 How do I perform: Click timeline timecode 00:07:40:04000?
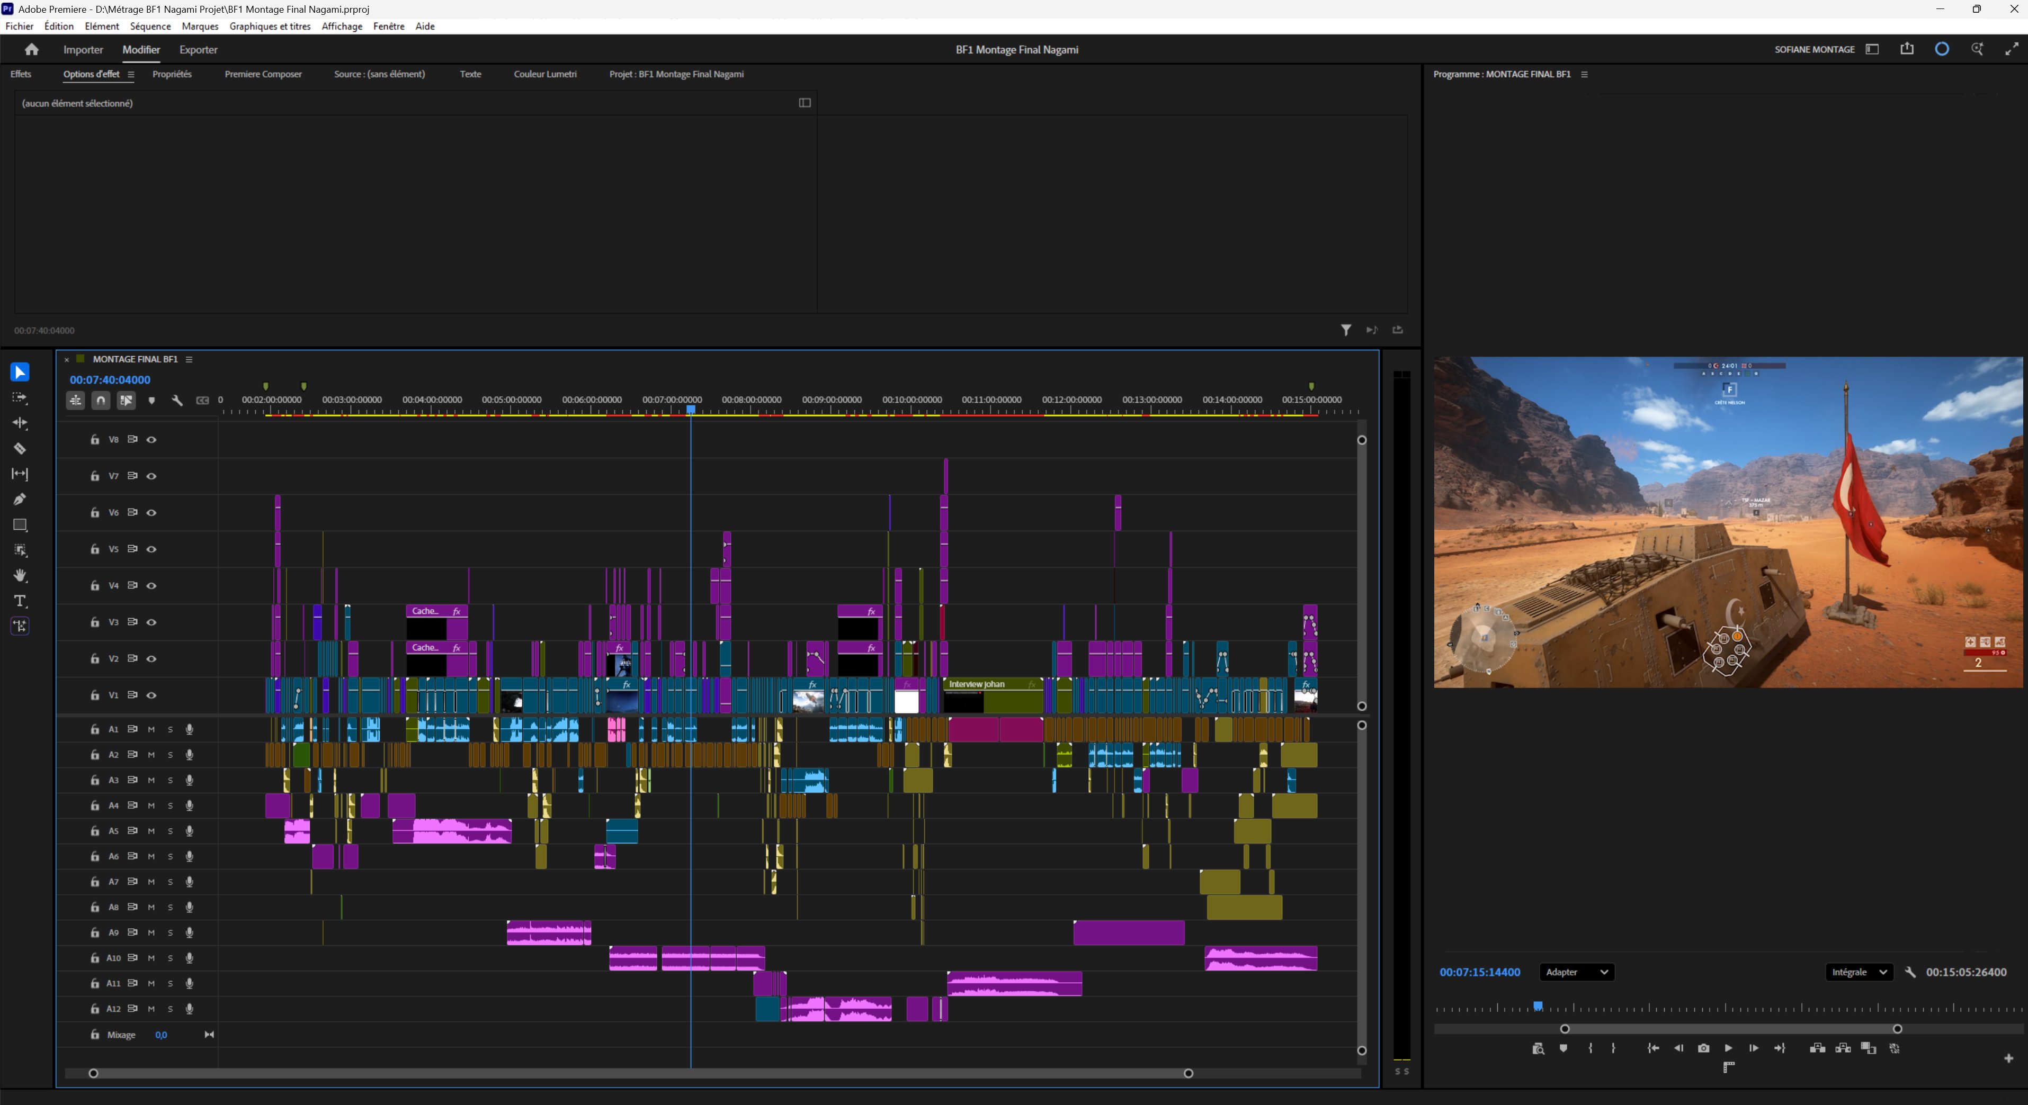point(110,380)
